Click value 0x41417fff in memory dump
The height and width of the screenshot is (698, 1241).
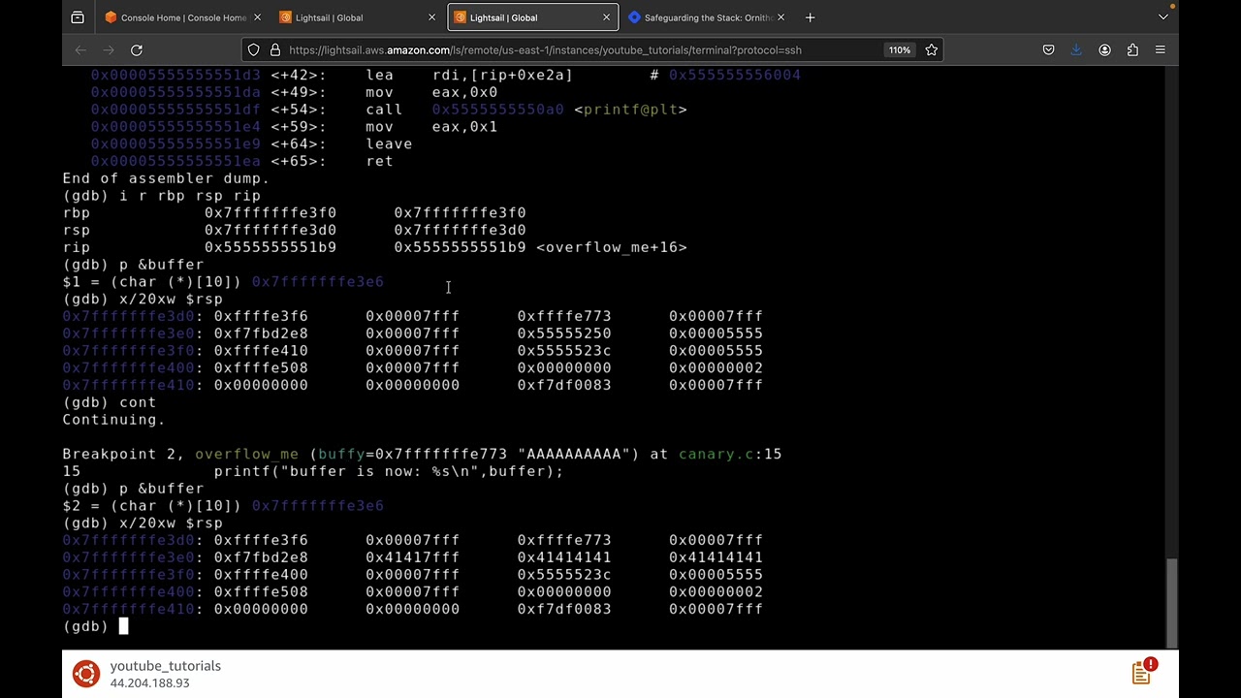[413, 557]
